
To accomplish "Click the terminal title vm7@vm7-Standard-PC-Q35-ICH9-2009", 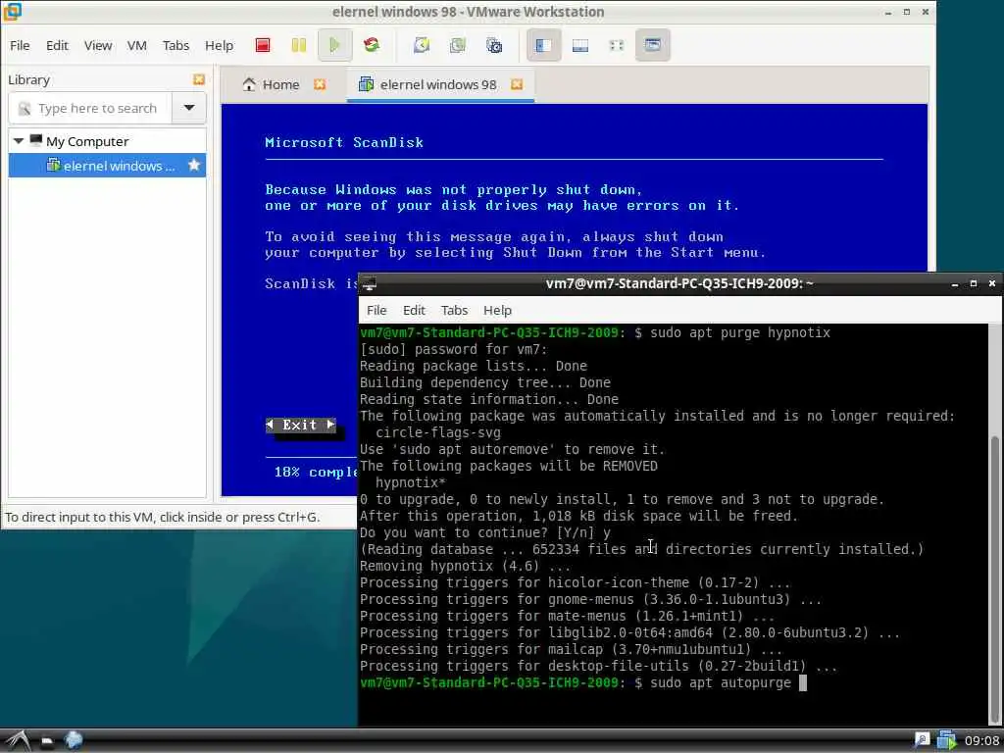I will point(679,283).
